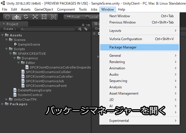Open the Jobs menu
The height and width of the screenshot is (133, 186).
coord(94,9)
